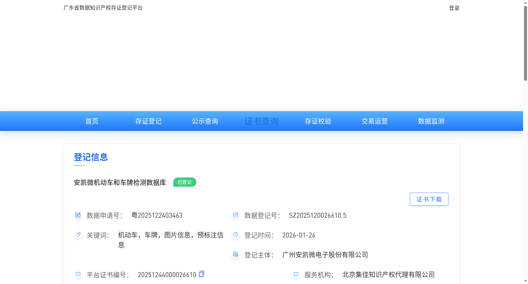Click the 数据登记号 field label
This screenshot has height=284, width=528.
point(262,215)
